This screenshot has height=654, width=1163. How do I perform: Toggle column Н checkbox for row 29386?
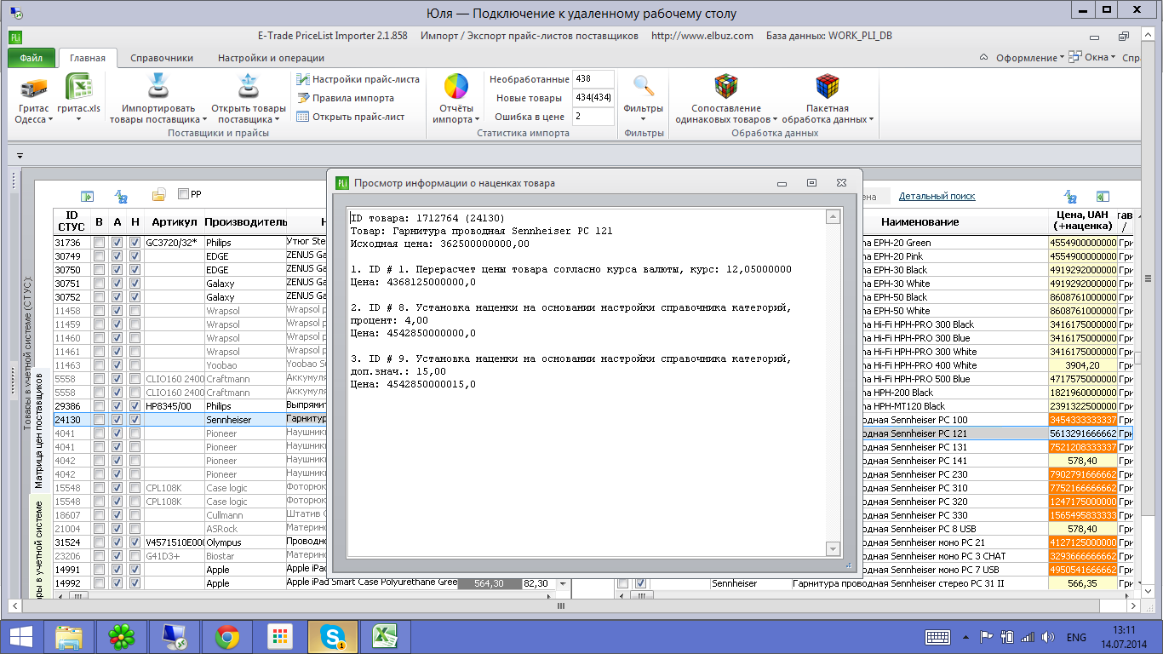tap(135, 406)
